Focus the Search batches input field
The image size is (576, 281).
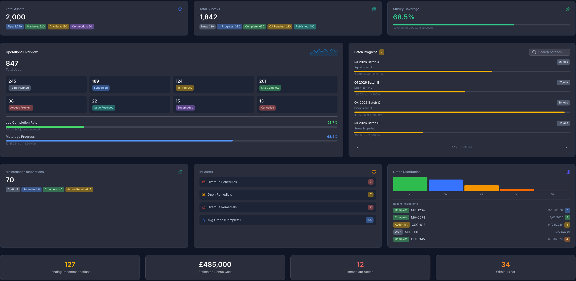pyautogui.click(x=550, y=52)
